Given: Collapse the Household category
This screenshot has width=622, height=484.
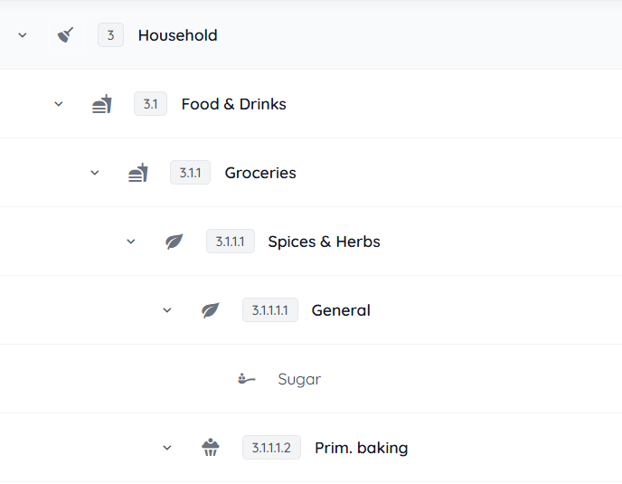Looking at the screenshot, I should pos(23,35).
